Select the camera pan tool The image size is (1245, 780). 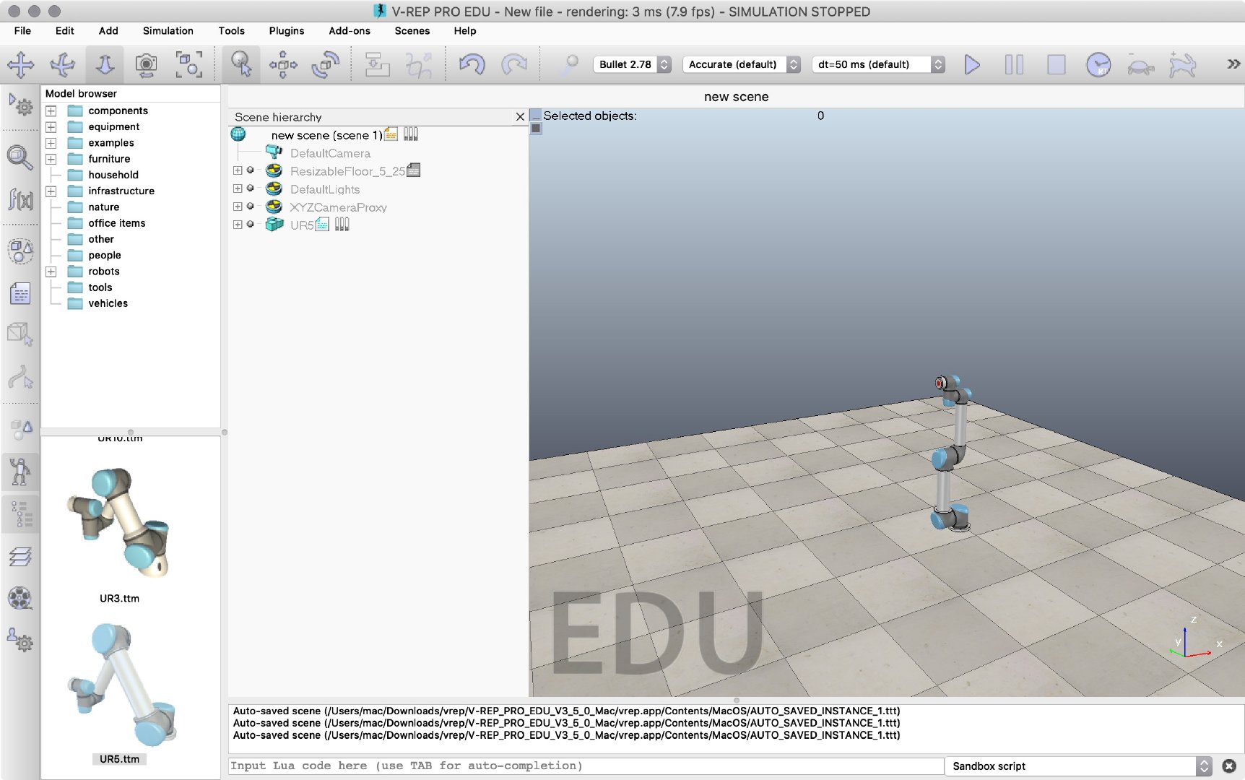(x=21, y=64)
